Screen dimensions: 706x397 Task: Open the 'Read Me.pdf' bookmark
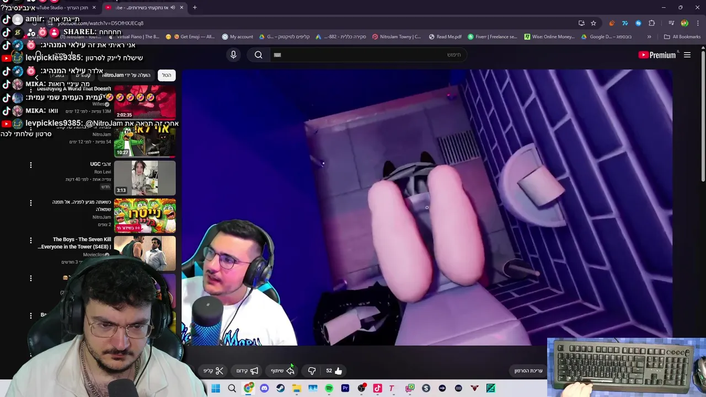445,37
